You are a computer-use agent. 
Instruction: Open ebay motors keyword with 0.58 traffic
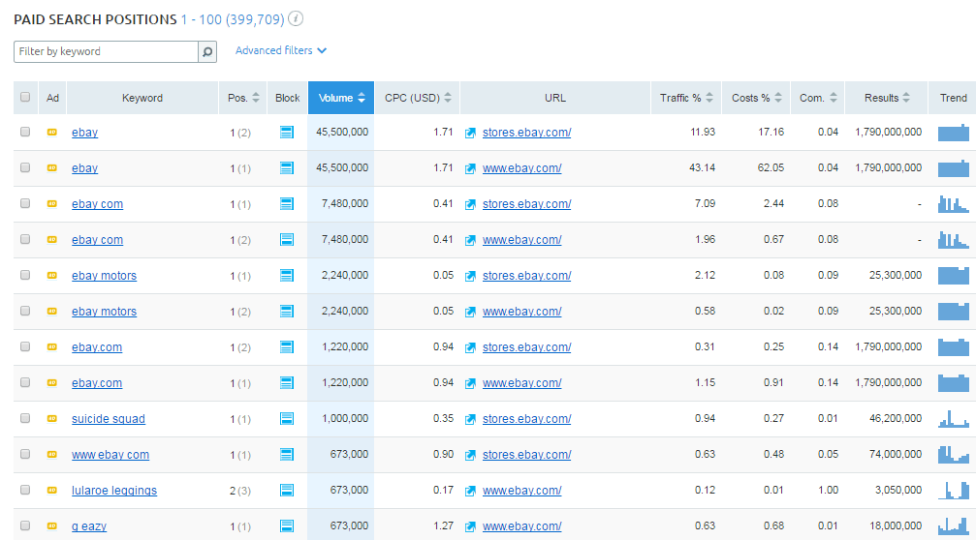[x=104, y=312]
